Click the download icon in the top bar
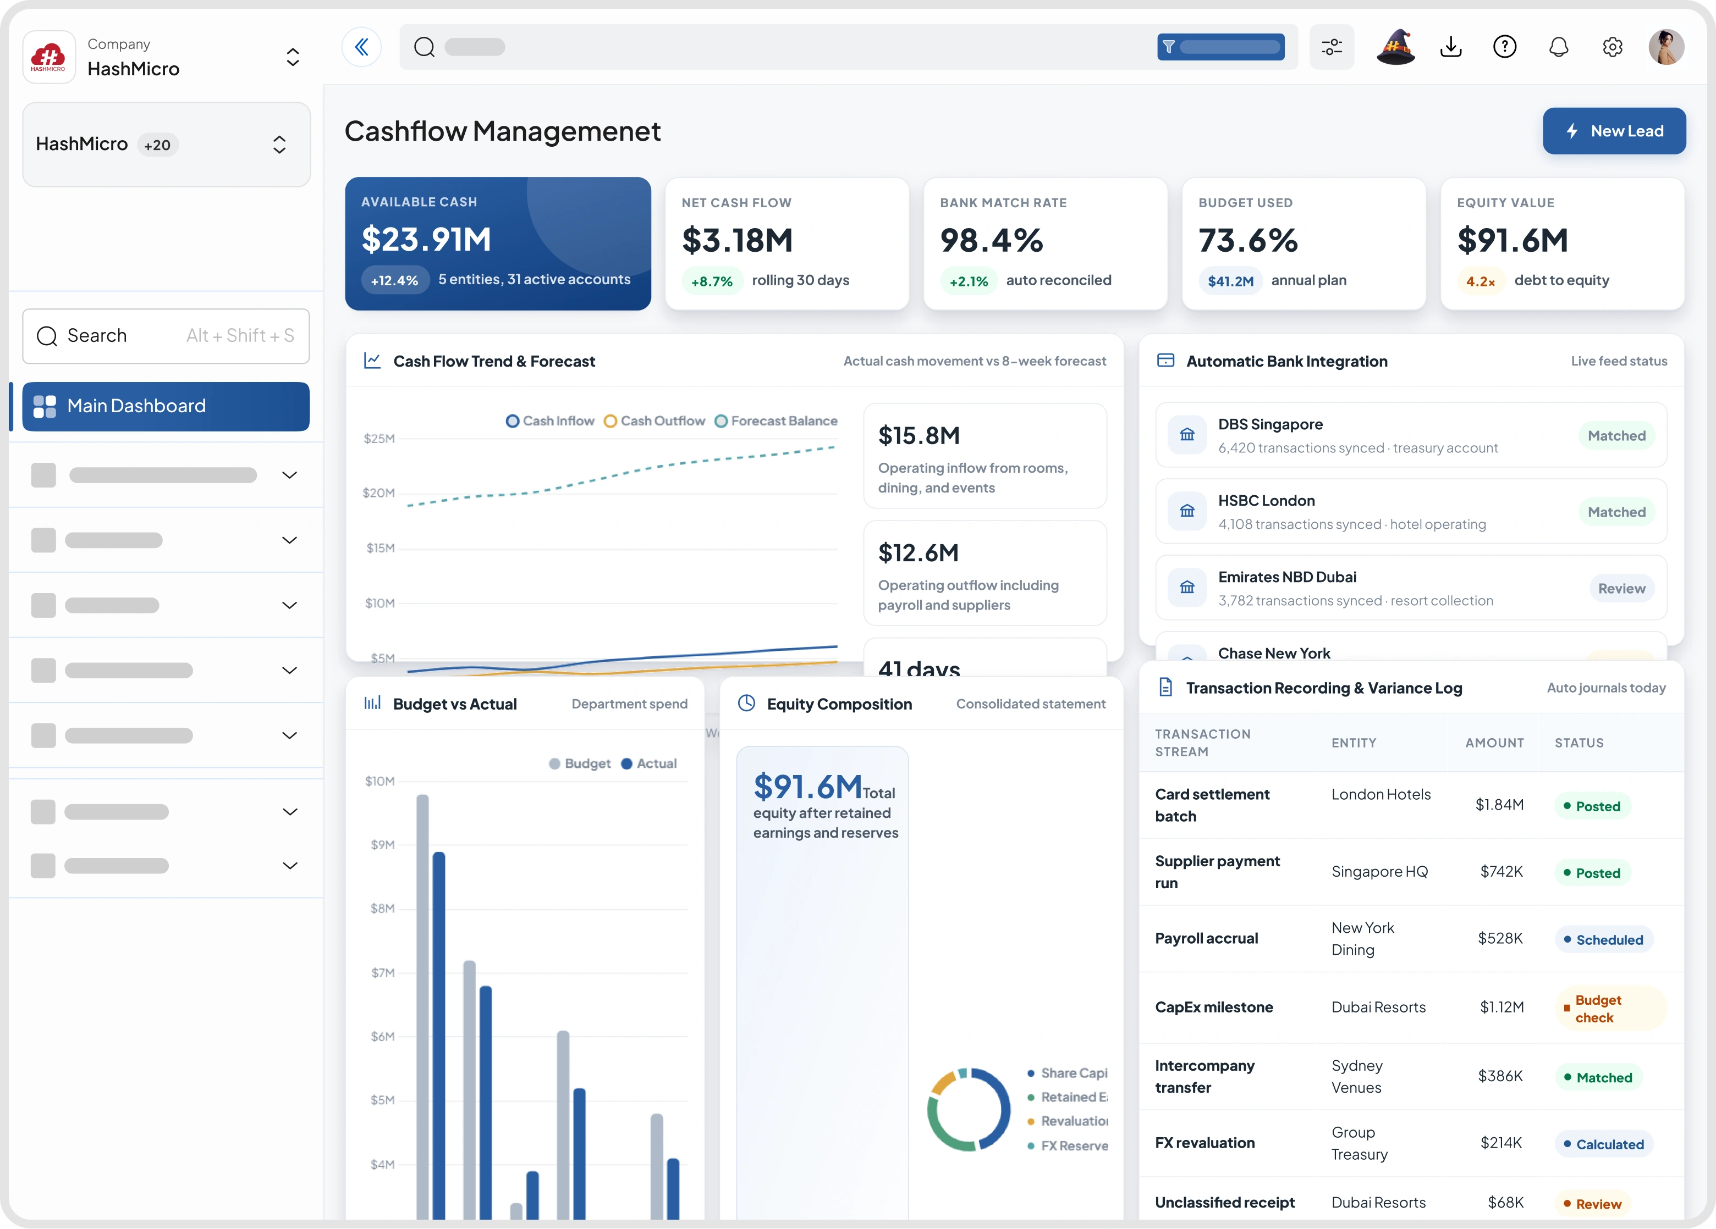This screenshot has height=1229, width=1716. point(1450,47)
